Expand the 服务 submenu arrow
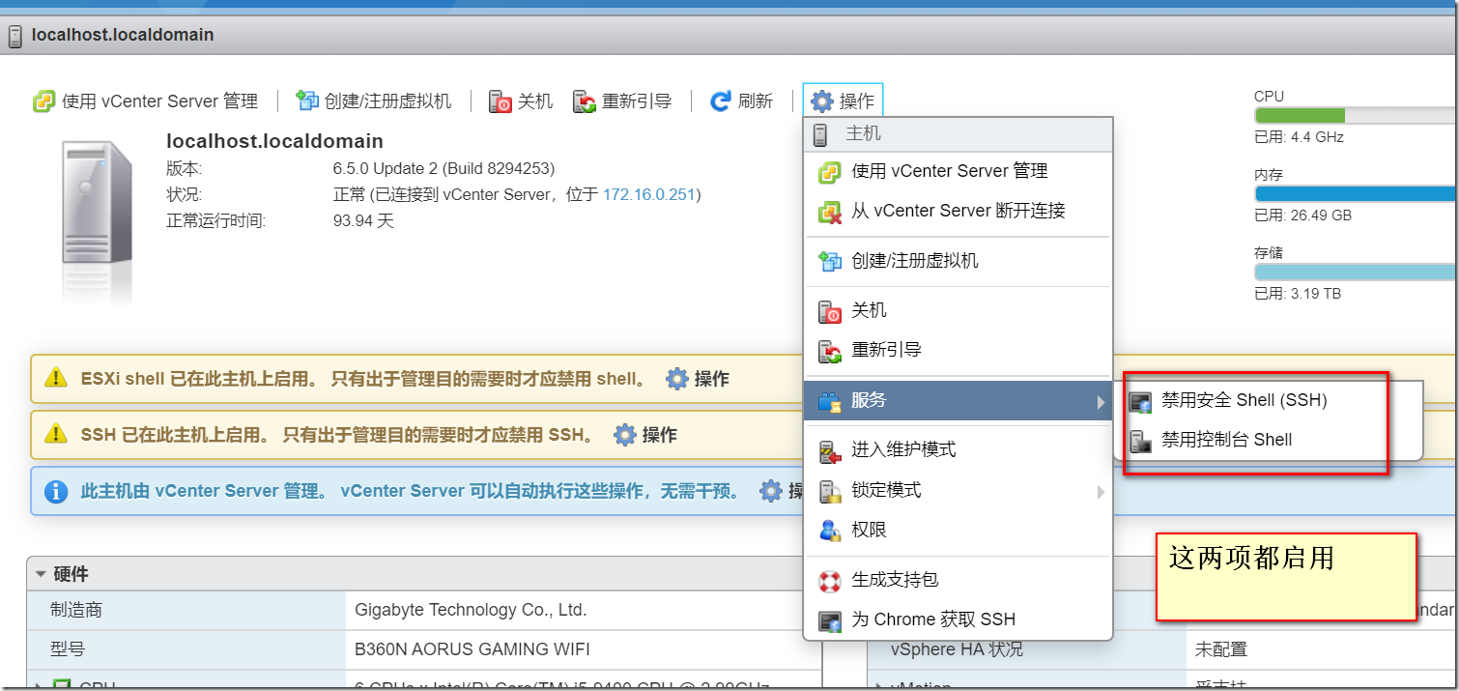 point(1100,402)
